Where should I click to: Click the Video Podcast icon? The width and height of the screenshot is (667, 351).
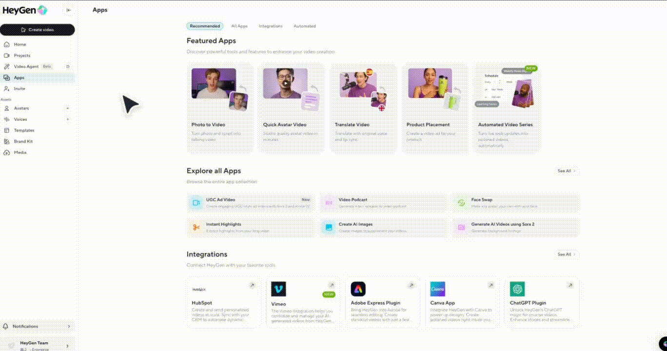click(x=329, y=203)
